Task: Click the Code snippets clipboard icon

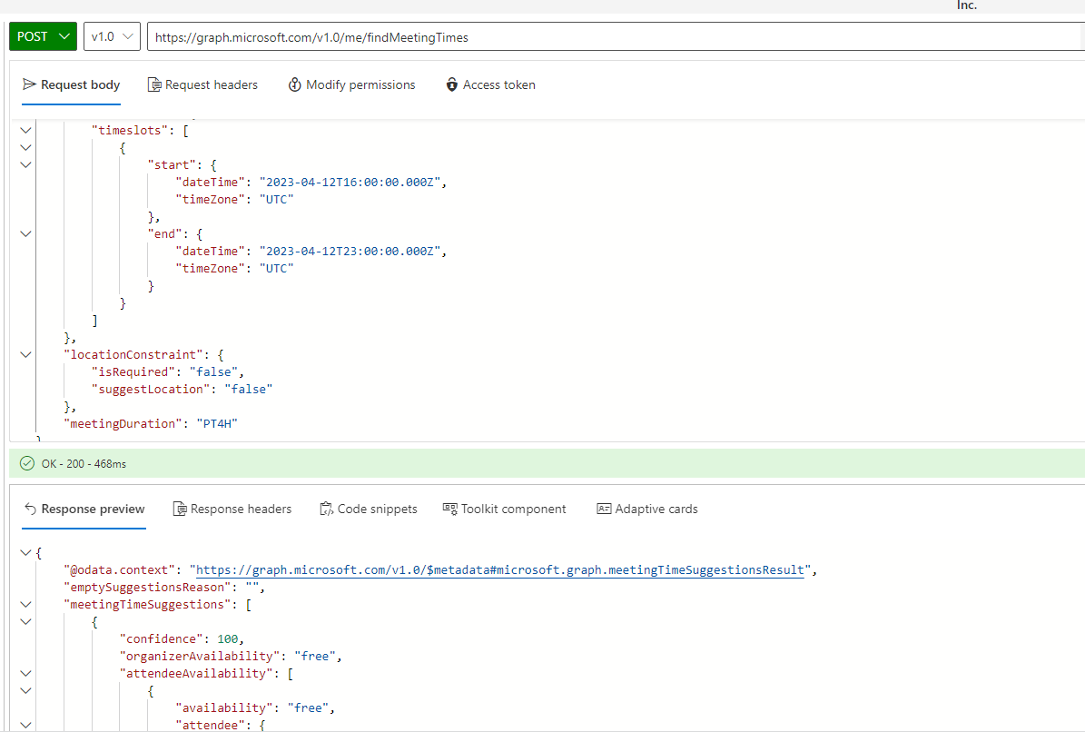Action: (x=326, y=509)
